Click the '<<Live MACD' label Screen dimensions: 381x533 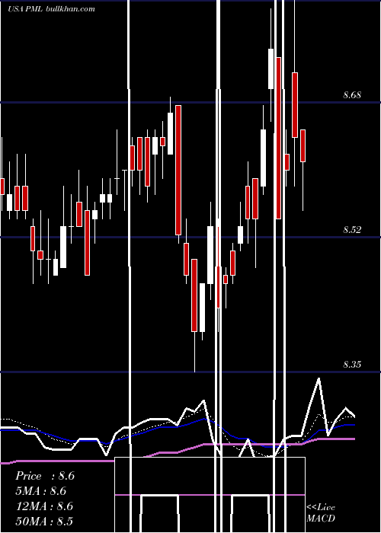(x=321, y=512)
